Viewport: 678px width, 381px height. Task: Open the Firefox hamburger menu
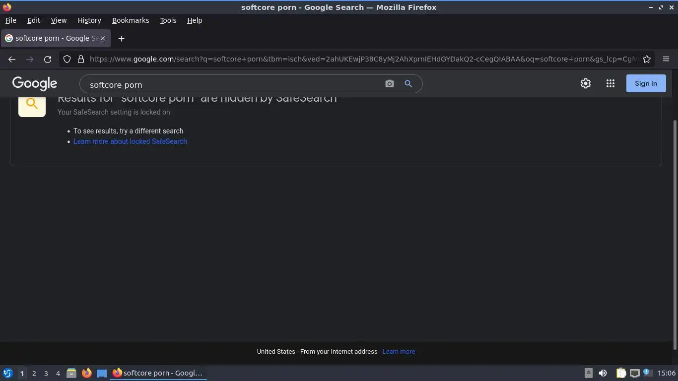[x=666, y=59]
